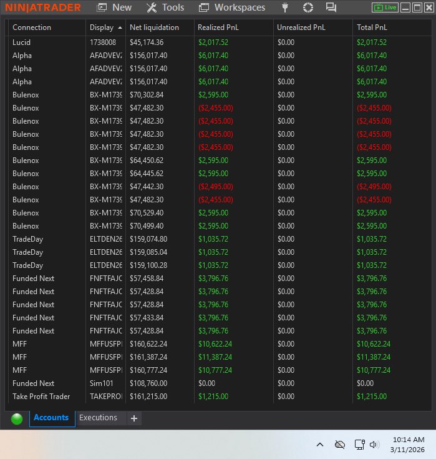Toggle the Display column sort arrow
This screenshot has height=459, width=436.
120,27
